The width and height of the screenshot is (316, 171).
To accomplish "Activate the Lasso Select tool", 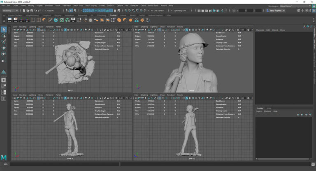I will click(x=4, y=36).
